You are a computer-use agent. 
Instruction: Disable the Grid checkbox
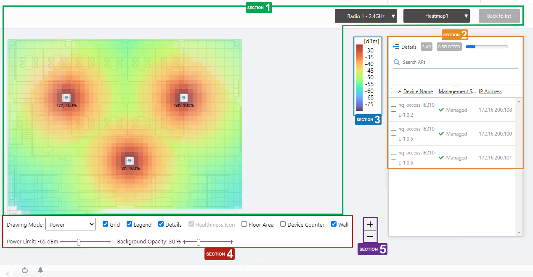[106, 224]
